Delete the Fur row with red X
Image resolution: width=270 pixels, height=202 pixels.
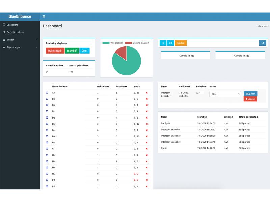point(147,142)
